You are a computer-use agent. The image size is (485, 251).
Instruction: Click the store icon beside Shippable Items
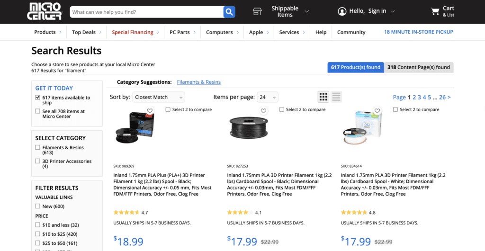257,12
